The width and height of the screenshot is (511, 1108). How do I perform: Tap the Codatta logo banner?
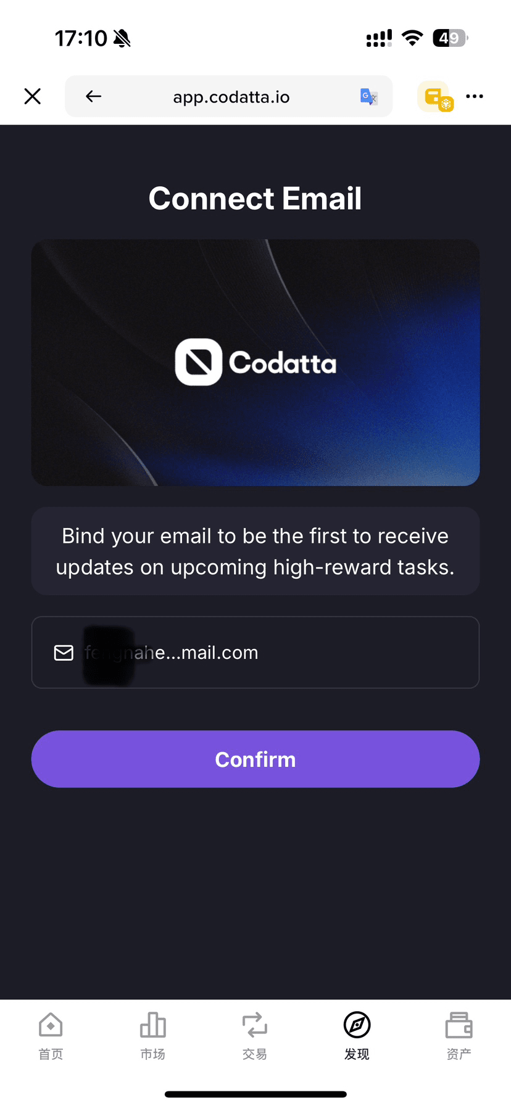click(255, 362)
